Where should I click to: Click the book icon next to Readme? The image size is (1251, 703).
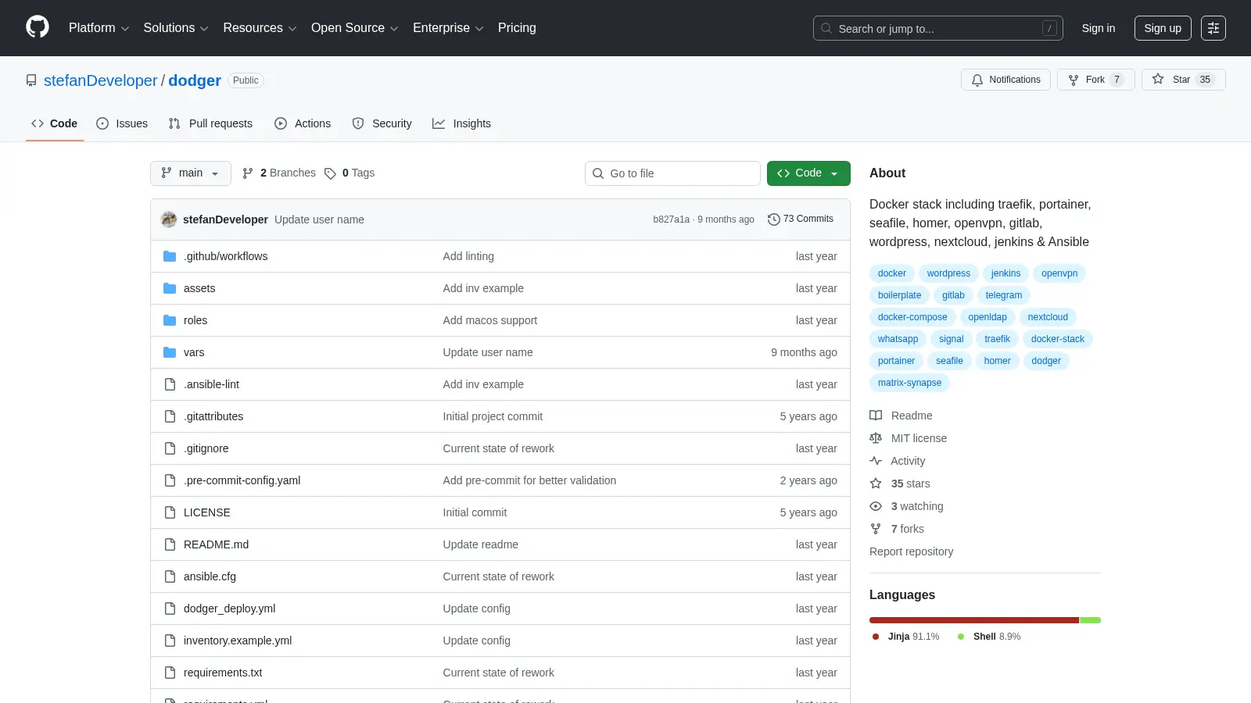876,416
